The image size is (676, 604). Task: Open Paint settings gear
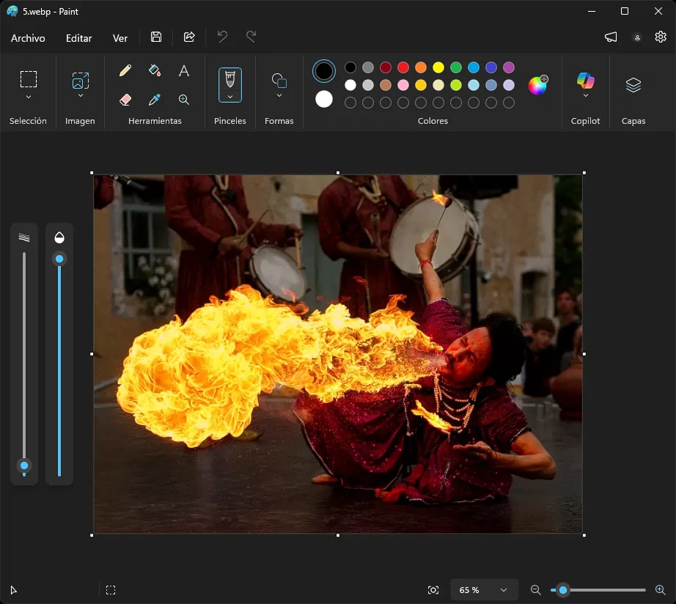click(x=661, y=37)
